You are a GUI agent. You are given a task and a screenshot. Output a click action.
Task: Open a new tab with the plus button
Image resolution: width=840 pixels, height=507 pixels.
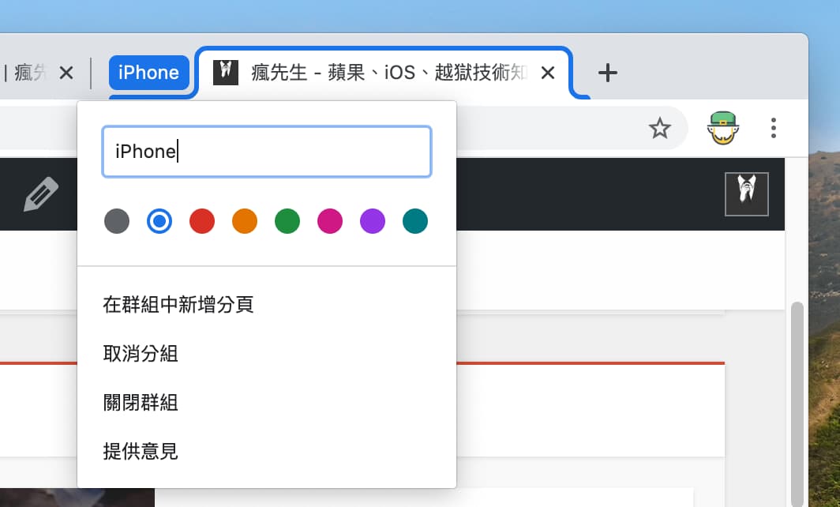(608, 73)
